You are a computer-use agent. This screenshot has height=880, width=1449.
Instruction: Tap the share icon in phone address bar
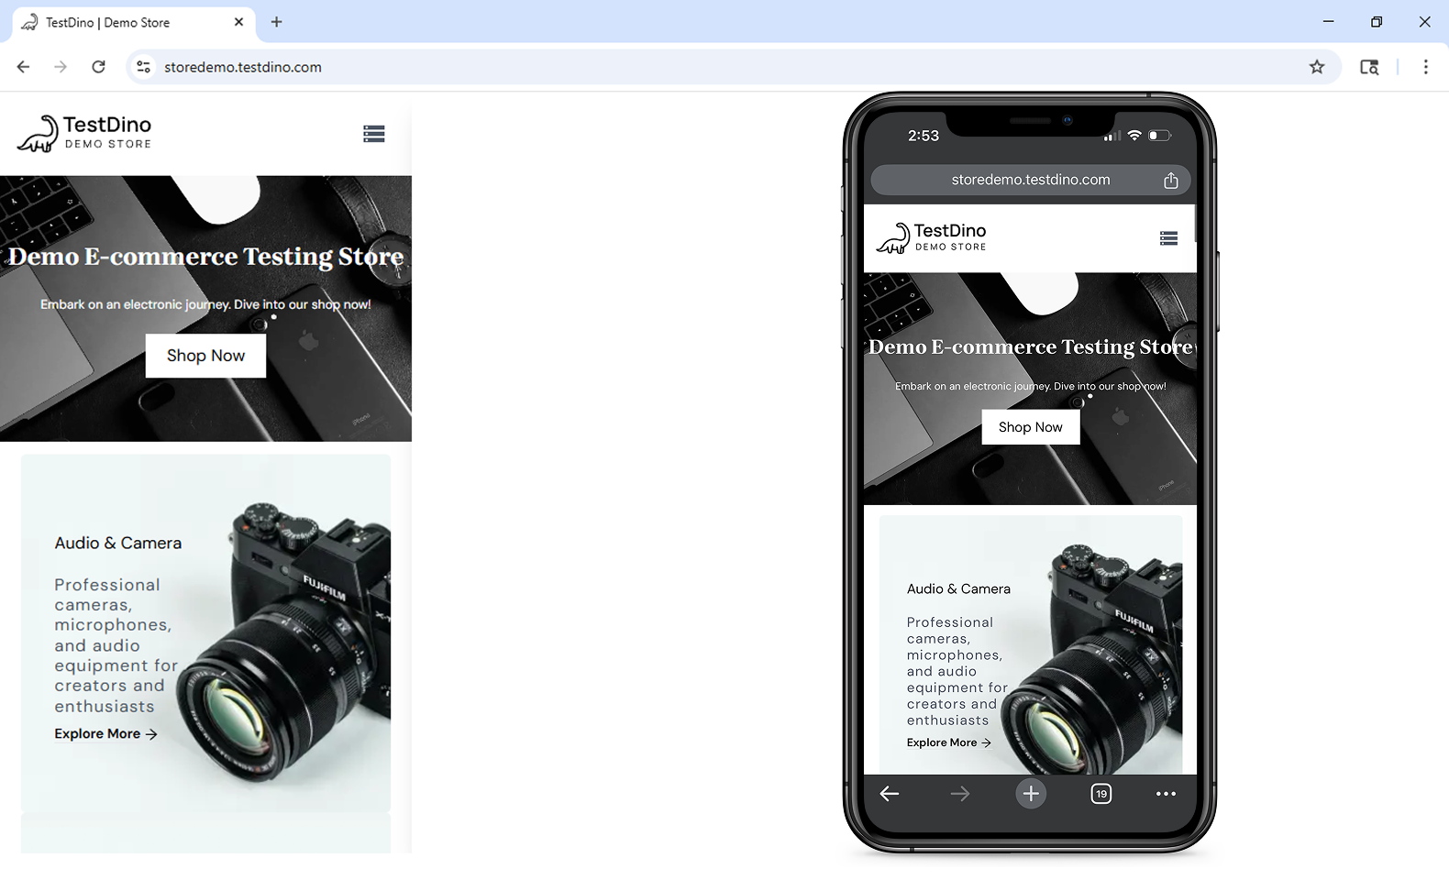tap(1170, 181)
